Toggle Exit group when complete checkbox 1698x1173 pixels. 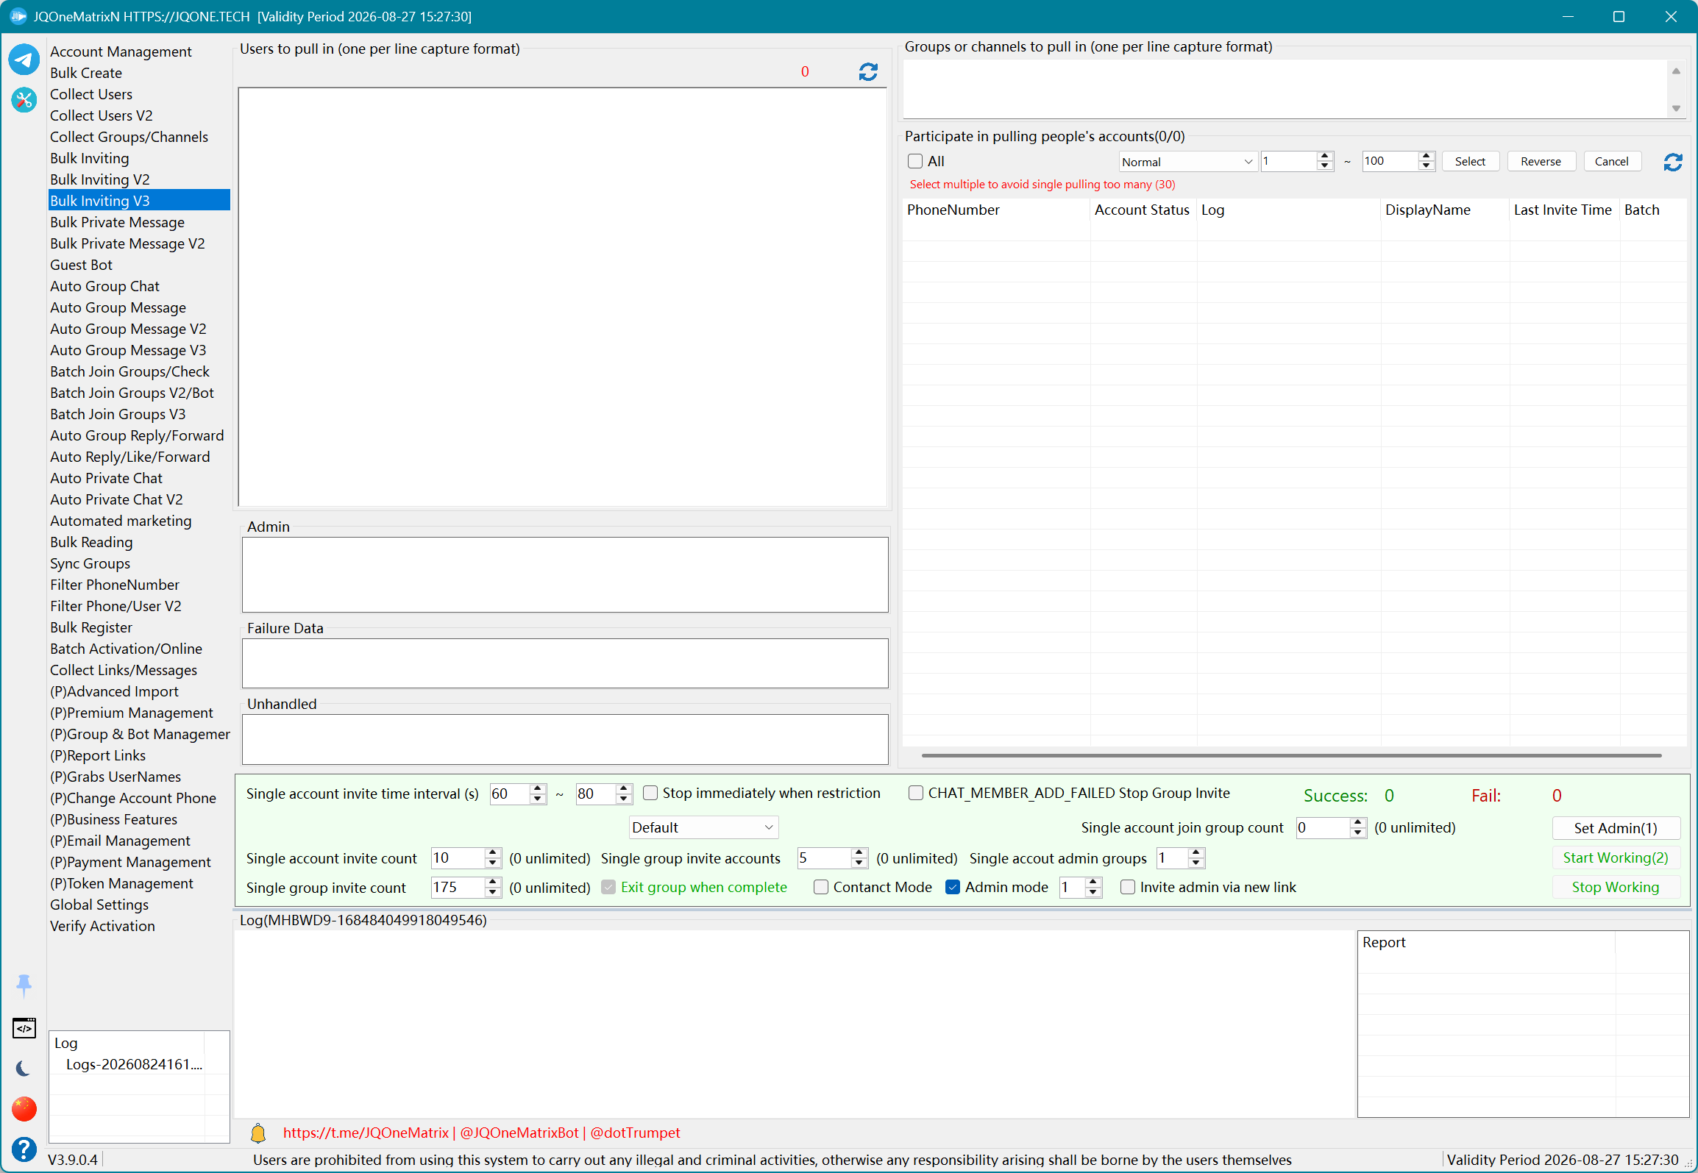coord(608,887)
